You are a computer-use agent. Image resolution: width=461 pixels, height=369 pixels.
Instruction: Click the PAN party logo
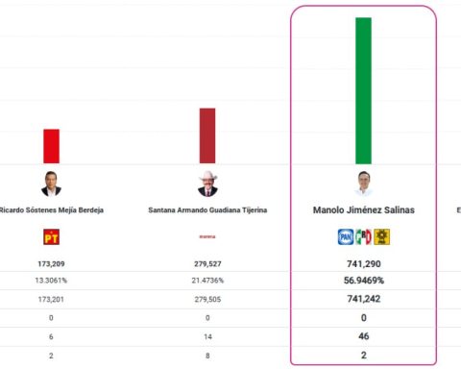tap(346, 237)
